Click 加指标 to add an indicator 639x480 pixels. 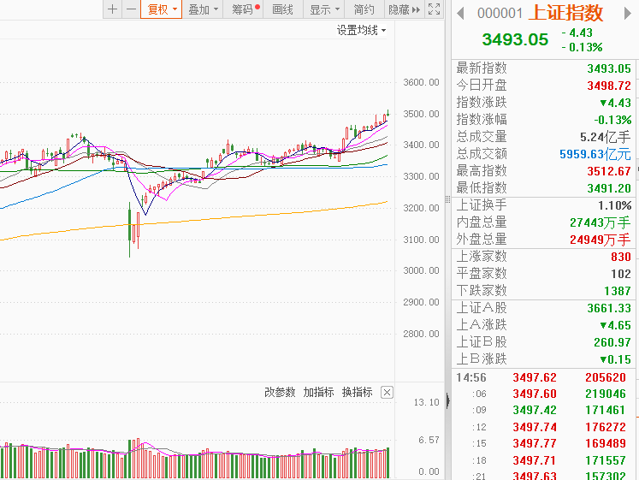tap(318, 393)
